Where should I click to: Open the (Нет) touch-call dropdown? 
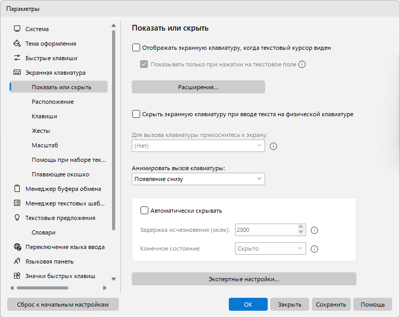198,146
